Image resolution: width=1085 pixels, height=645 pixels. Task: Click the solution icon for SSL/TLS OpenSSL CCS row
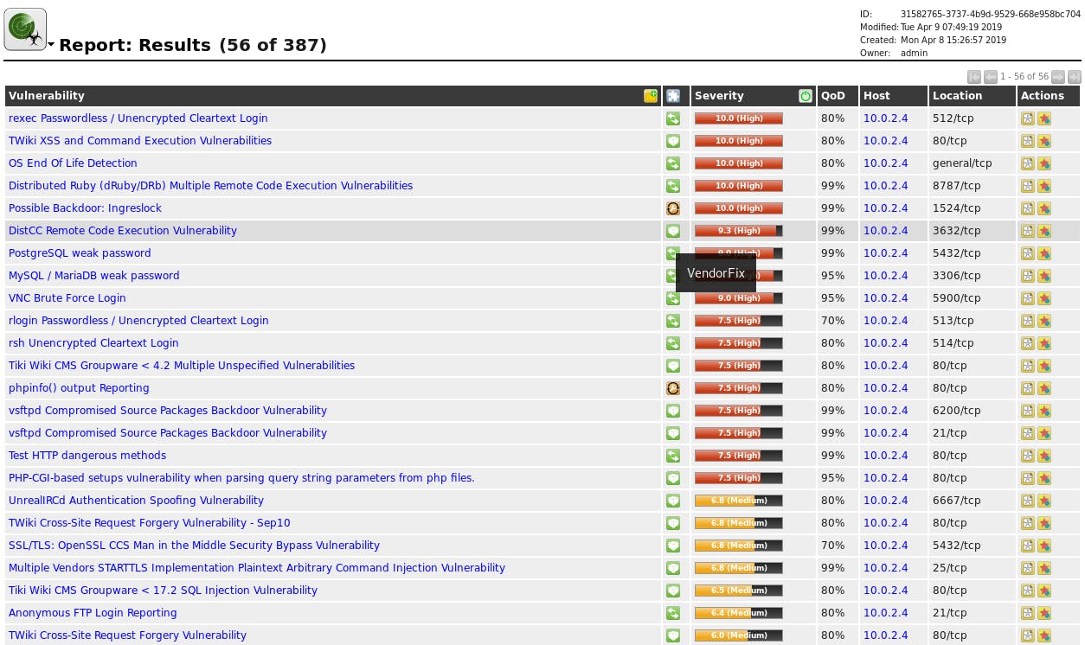[672, 546]
